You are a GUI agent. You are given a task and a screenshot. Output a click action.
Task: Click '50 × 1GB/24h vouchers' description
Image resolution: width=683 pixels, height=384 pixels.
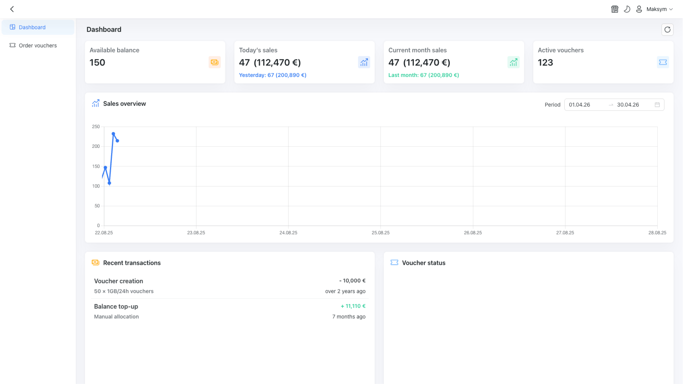tap(124, 291)
